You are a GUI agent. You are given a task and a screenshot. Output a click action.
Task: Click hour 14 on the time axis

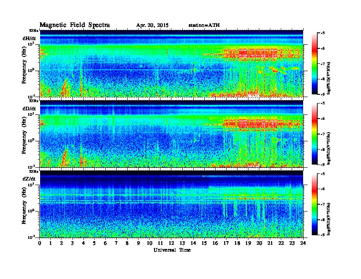(x=193, y=243)
